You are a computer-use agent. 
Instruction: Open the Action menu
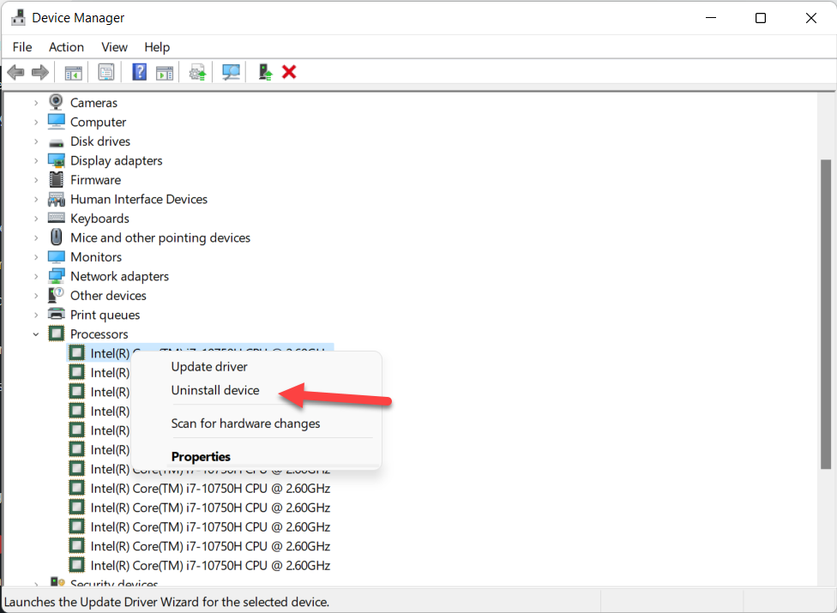point(66,47)
